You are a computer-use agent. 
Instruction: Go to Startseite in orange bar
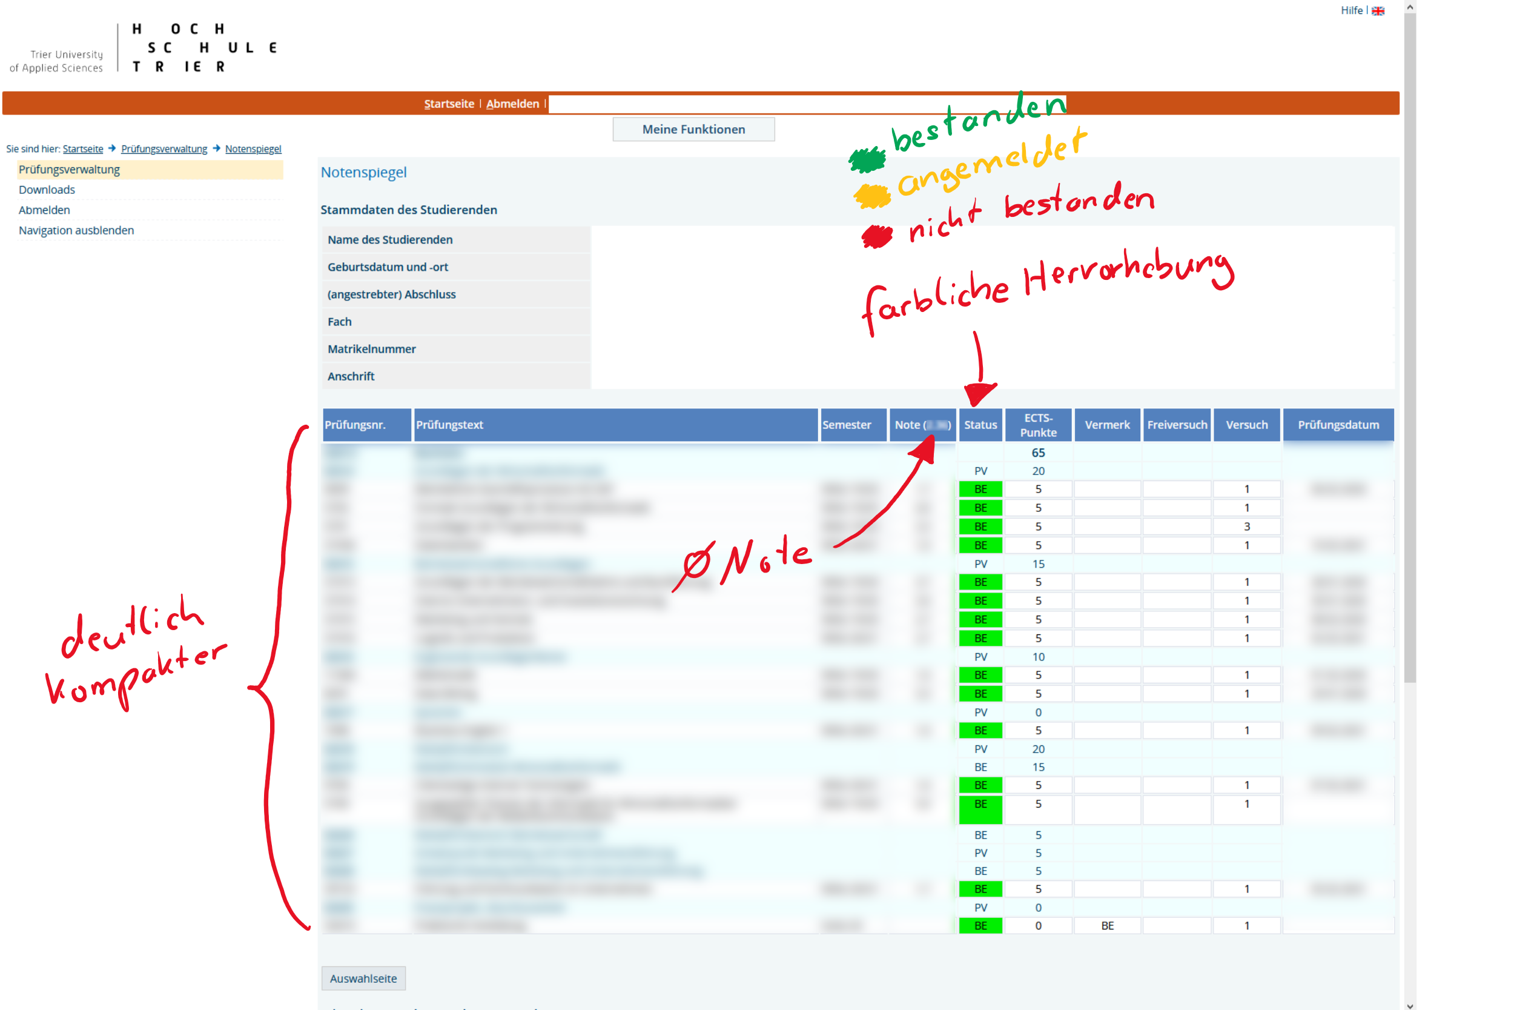click(x=449, y=104)
